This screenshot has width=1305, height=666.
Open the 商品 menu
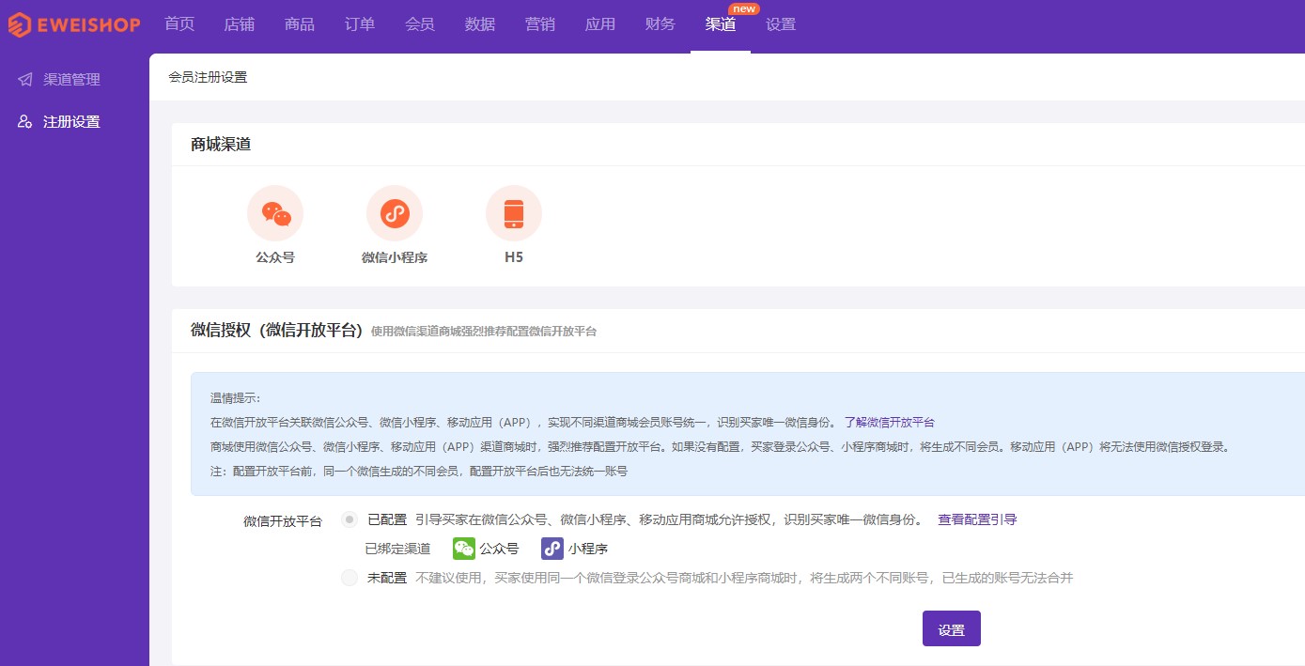tap(300, 24)
